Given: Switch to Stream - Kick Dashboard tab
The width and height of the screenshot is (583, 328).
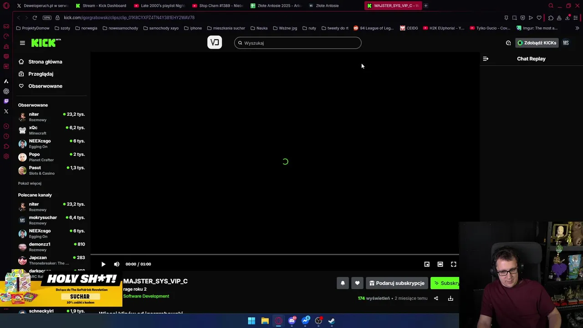Looking at the screenshot, I should click(101, 5).
